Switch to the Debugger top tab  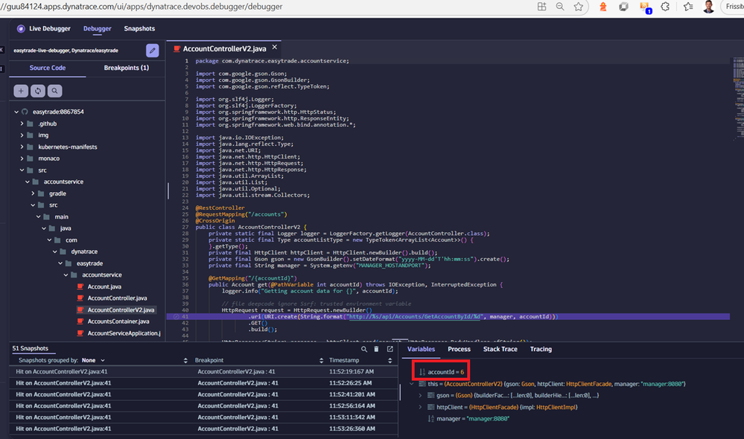(98, 28)
